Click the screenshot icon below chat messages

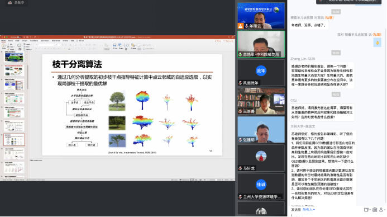point(366,210)
